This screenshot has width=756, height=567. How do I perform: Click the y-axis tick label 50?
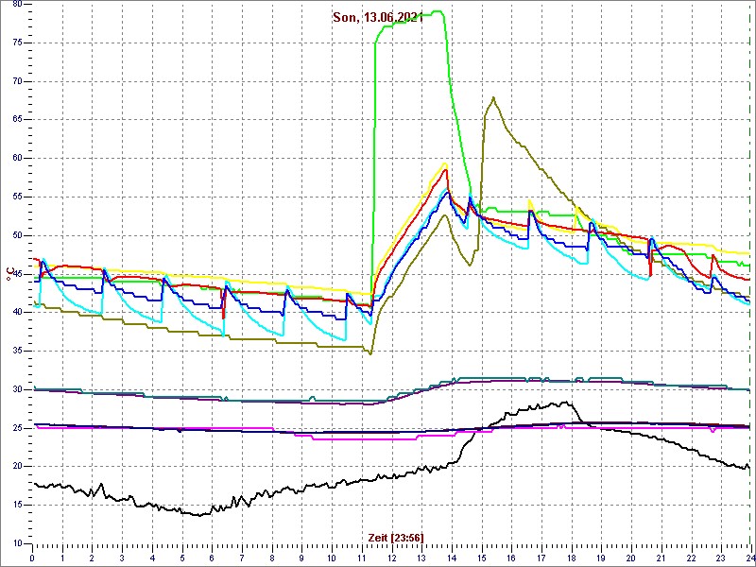pyautogui.click(x=16, y=235)
